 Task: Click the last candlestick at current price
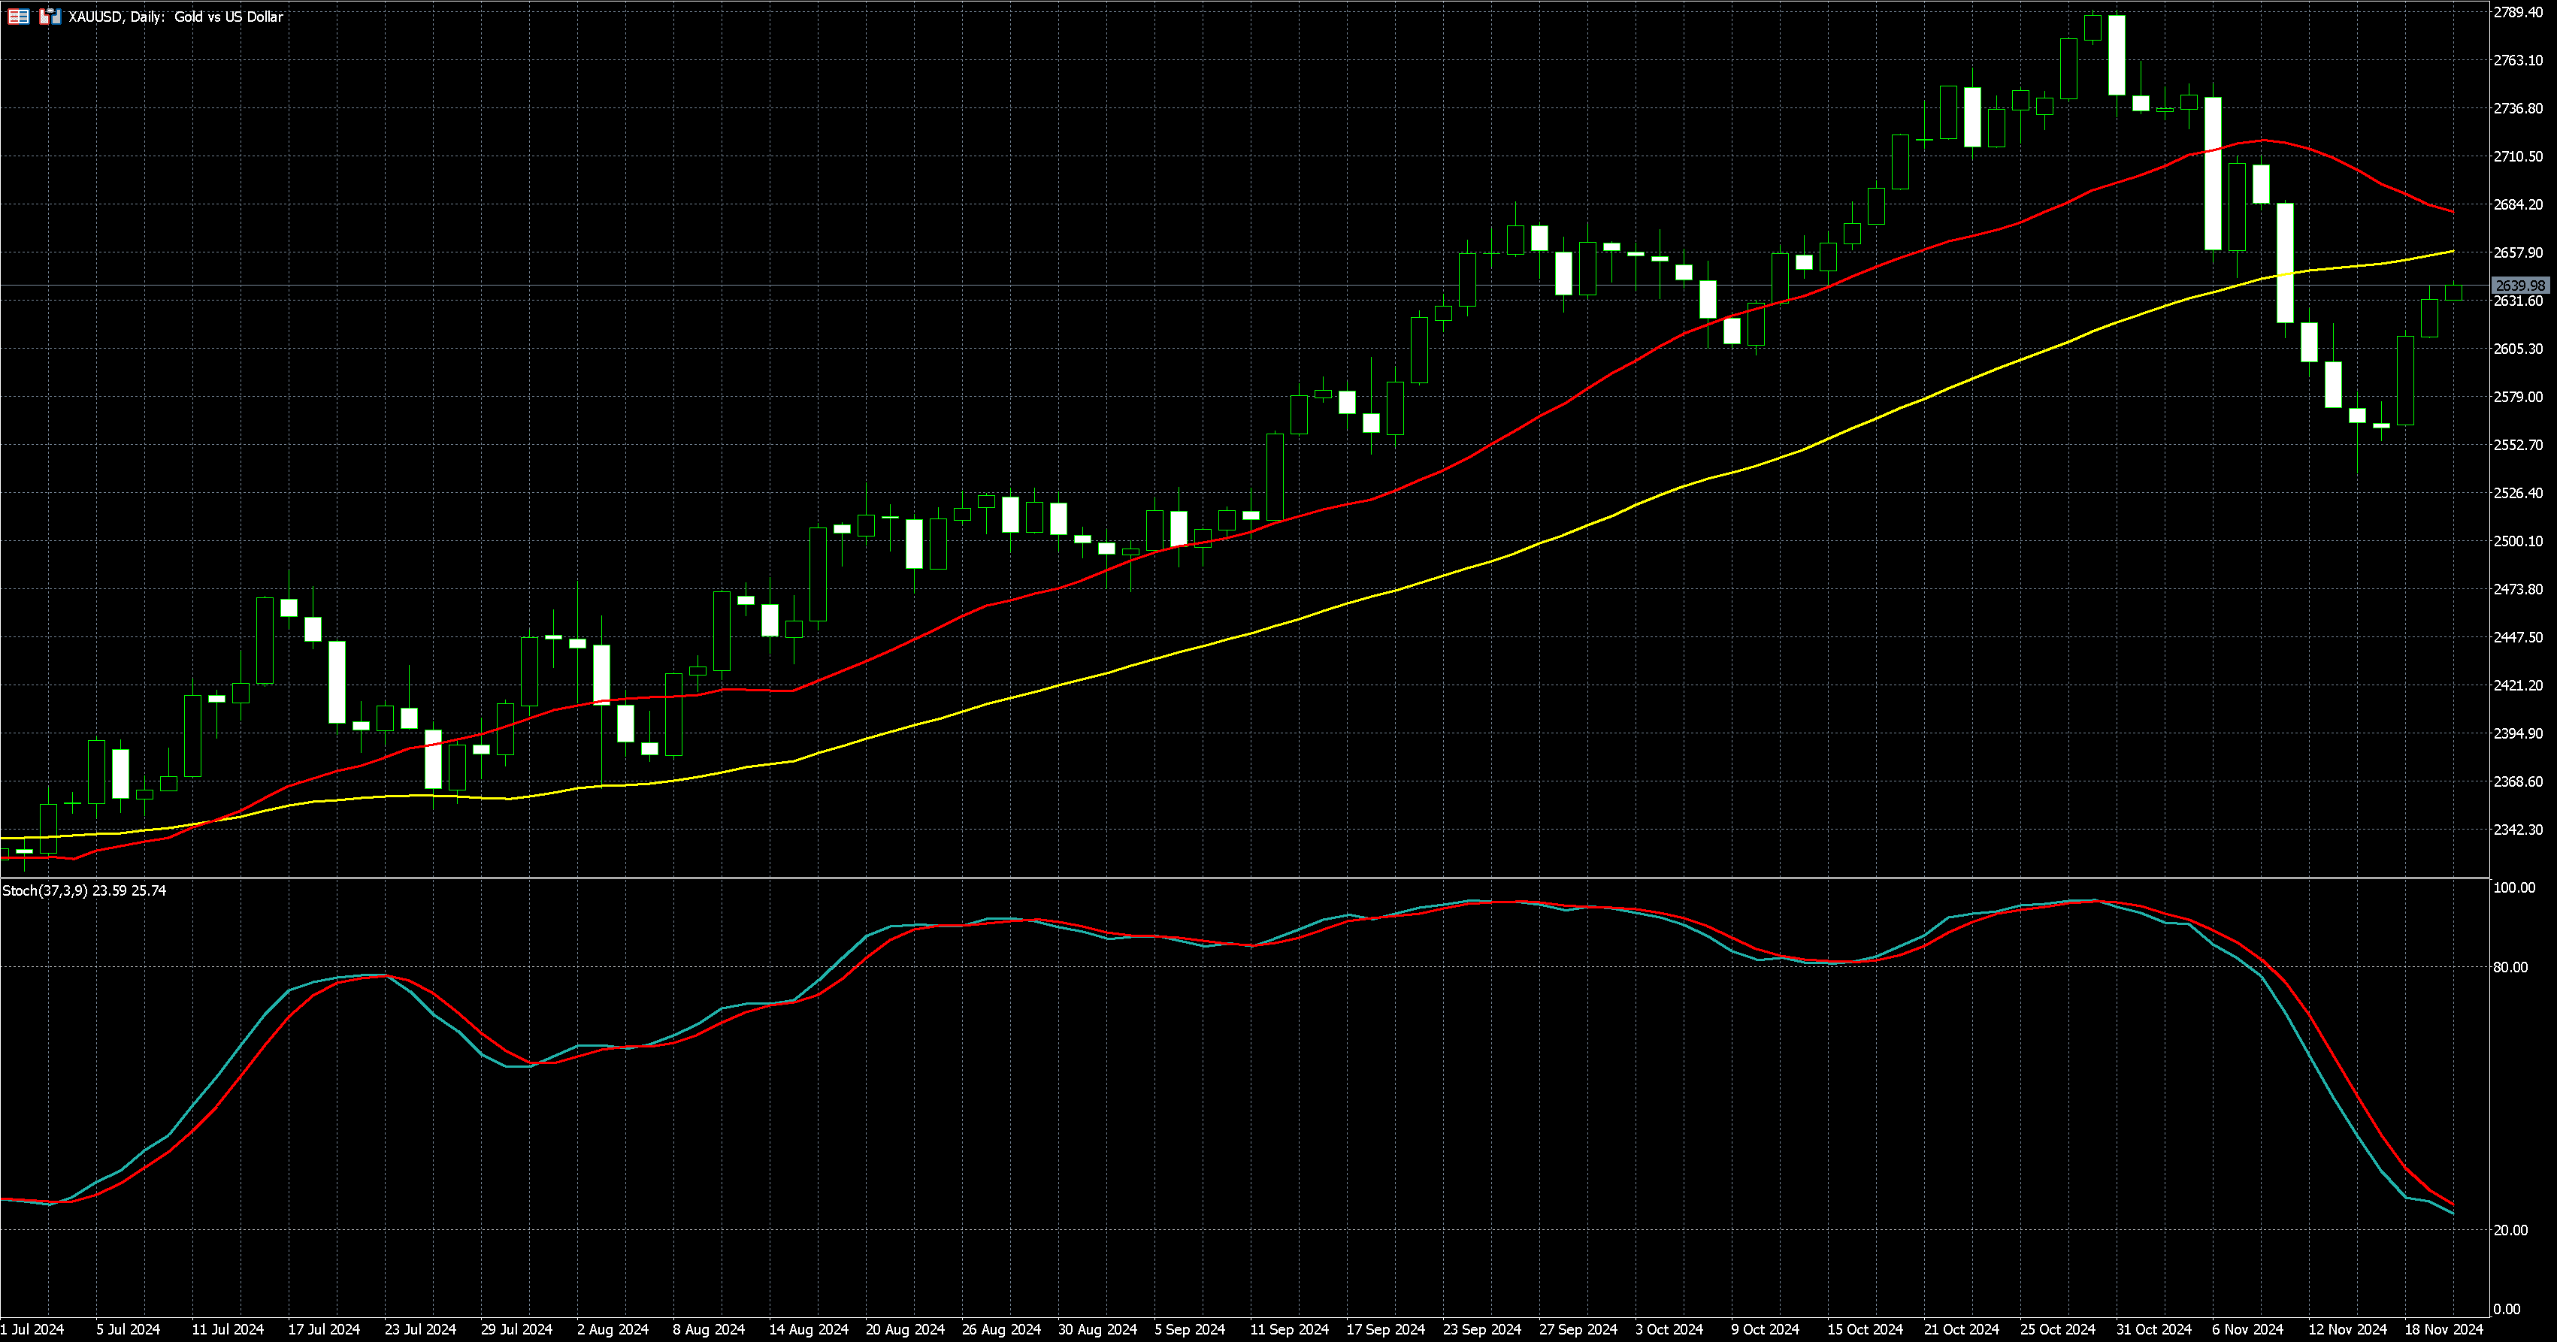2454,292
